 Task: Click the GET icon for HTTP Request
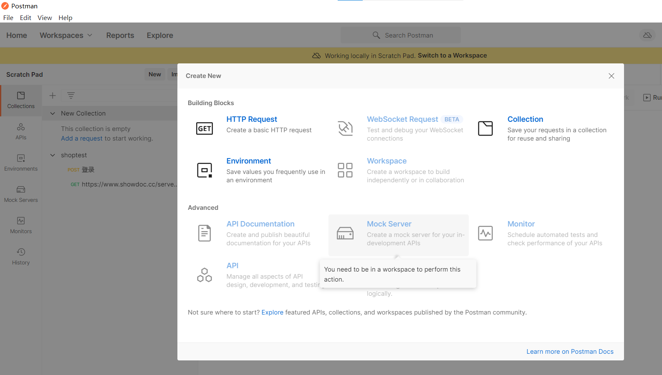click(205, 128)
